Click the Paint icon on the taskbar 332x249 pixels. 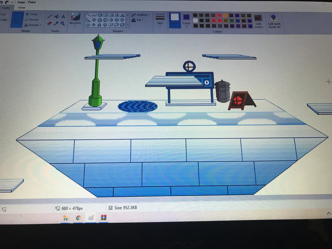[x=91, y=218]
